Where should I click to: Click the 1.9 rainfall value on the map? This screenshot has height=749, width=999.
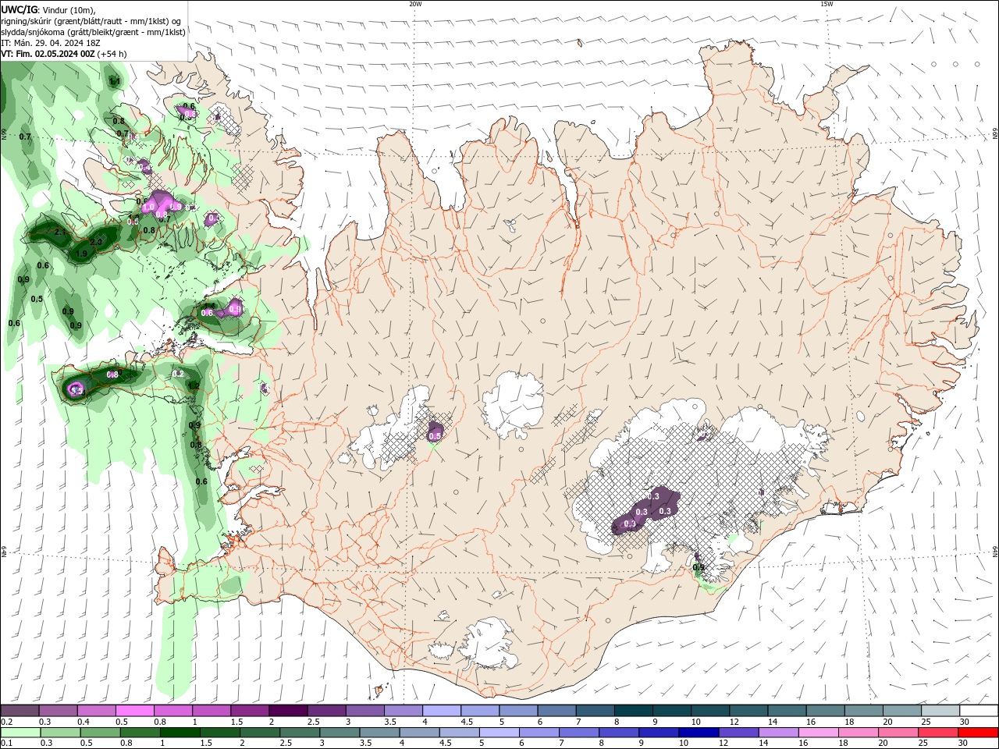[x=81, y=254]
